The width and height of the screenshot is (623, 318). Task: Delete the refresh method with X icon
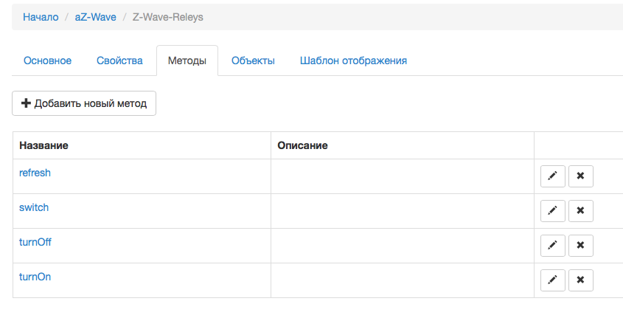pos(580,176)
